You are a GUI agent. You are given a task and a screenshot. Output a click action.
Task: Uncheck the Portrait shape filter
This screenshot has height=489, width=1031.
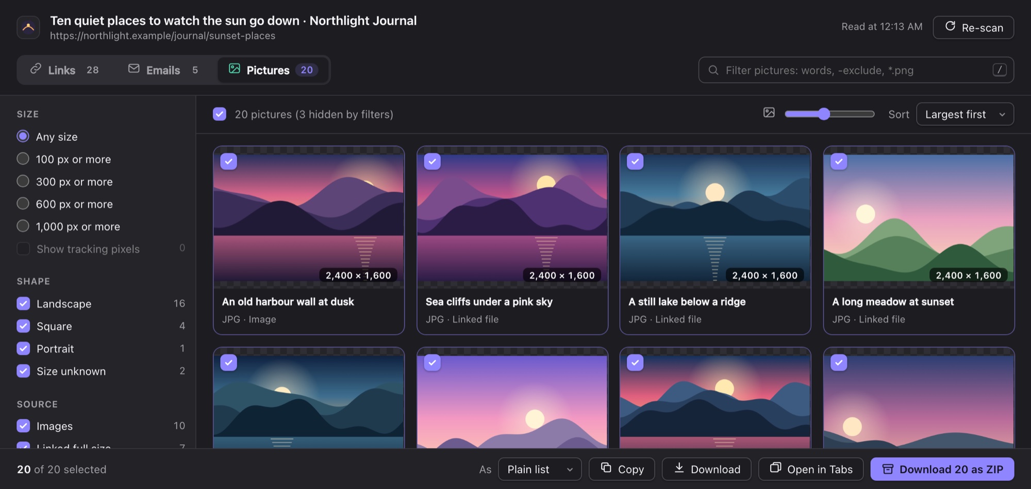point(23,348)
